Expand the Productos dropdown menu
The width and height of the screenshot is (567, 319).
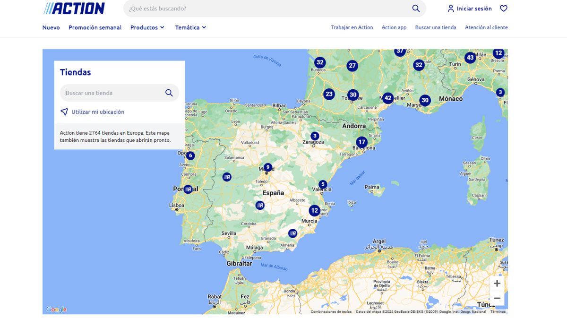[147, 27]
